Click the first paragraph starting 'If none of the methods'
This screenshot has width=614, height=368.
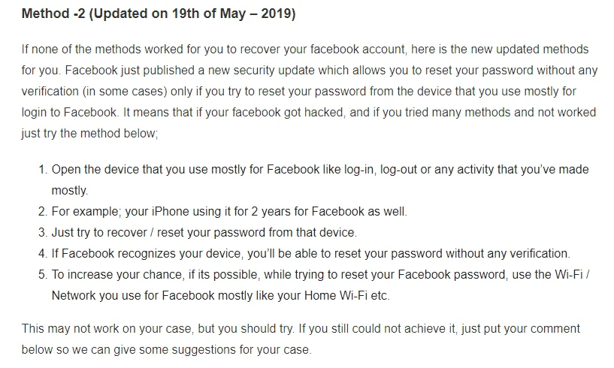pyautogui.click(x=310, y=91)
